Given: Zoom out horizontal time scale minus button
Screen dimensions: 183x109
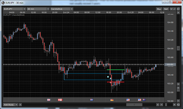Looking at the screenshot, I should point(161,105).
